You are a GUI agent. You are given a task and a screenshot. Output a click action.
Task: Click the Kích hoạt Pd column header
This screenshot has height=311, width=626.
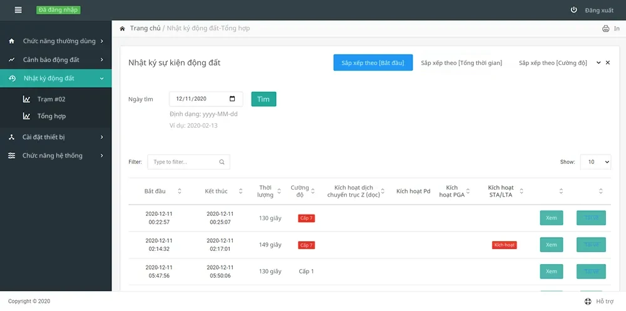(x=413, y=191)
